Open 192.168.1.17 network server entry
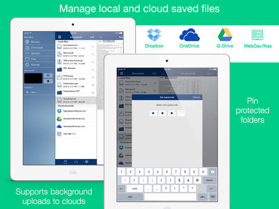The width and height of the screenshot is (279, 209). tap(76, 134)
